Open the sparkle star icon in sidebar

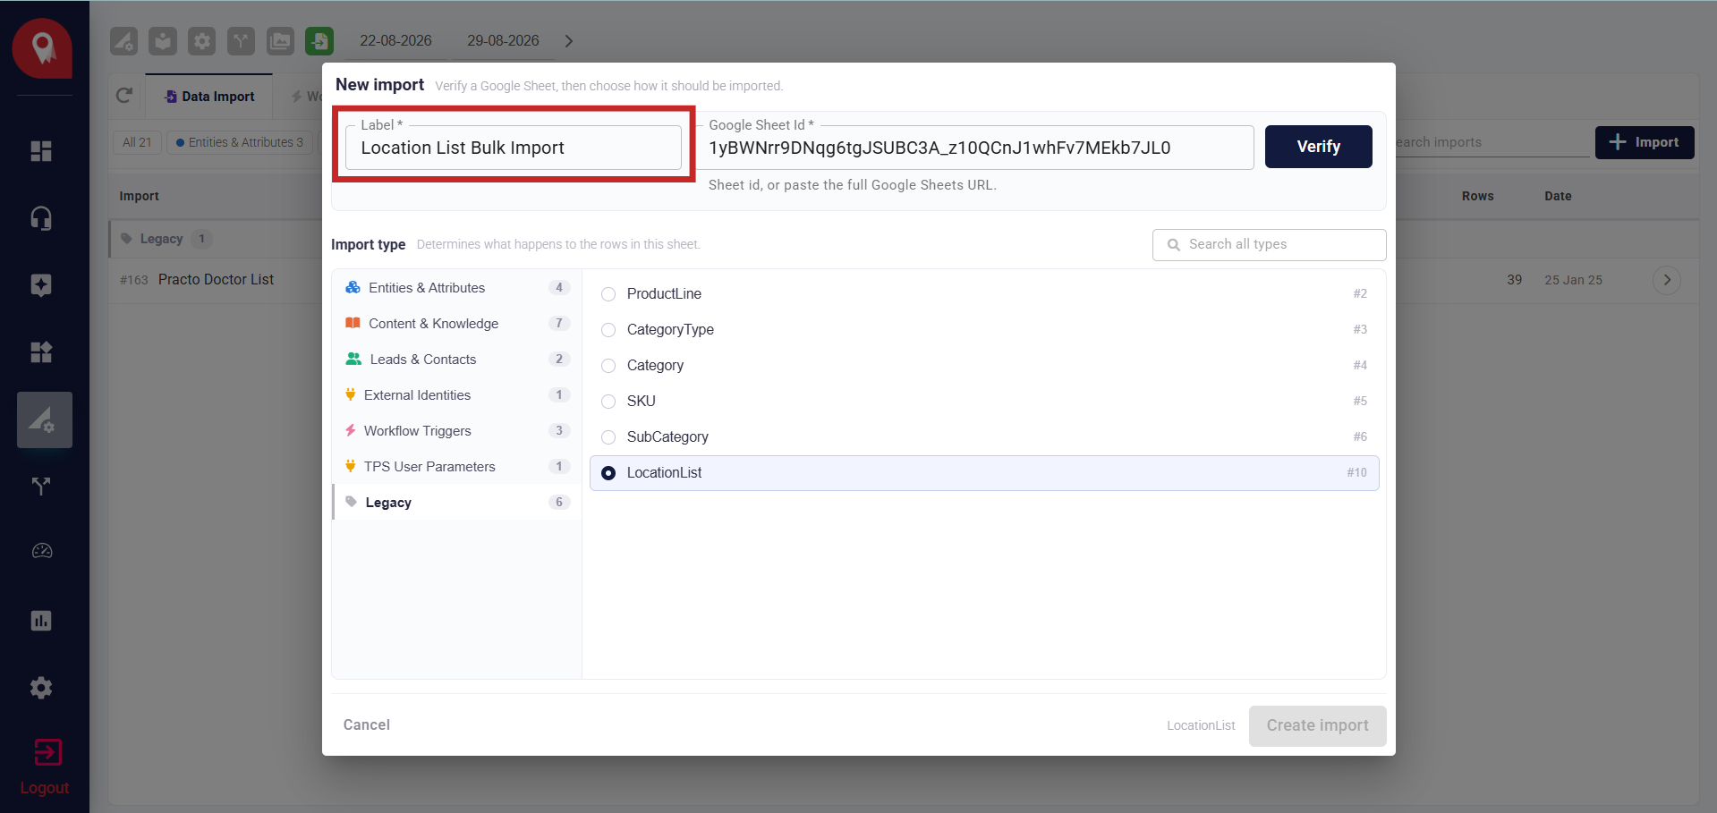point(41,285)
